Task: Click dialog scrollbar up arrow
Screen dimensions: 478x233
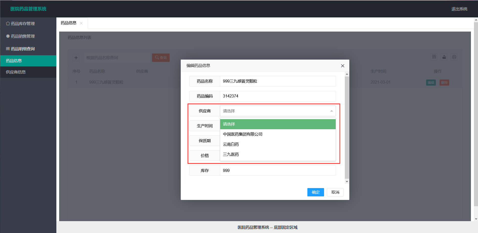Action: pos(347,74)
